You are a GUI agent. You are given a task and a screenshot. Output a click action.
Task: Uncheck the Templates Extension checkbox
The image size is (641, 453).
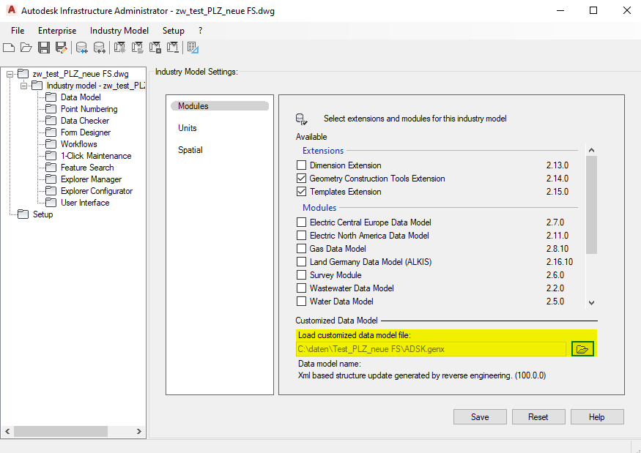tap(301, 191)
